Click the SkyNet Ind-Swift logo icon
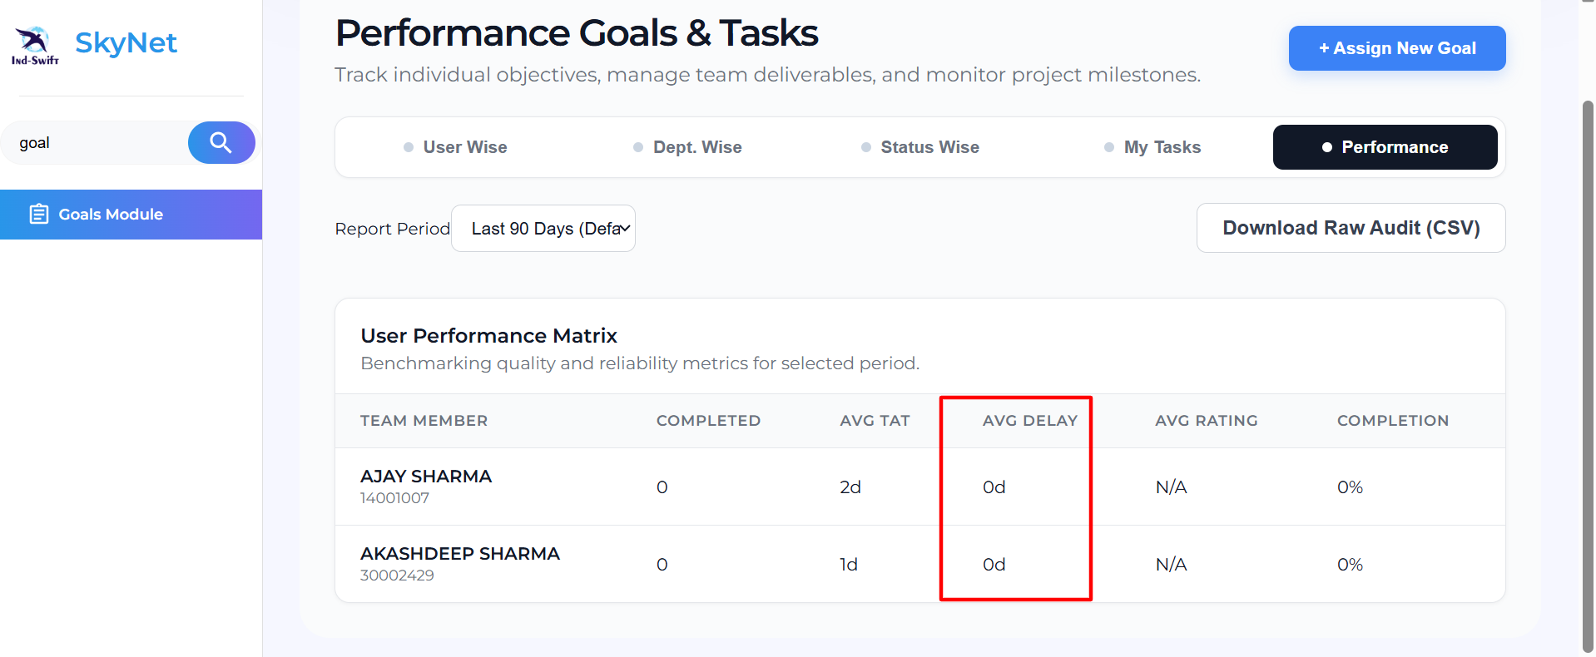Screen dimensions: 1596x657 click(35, 46)
